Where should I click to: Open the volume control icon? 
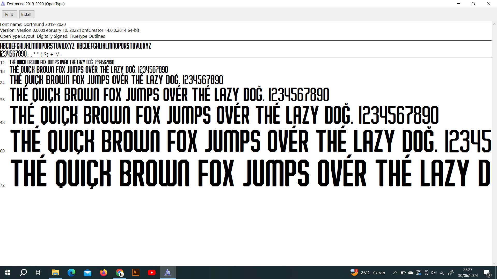point(434,273)
